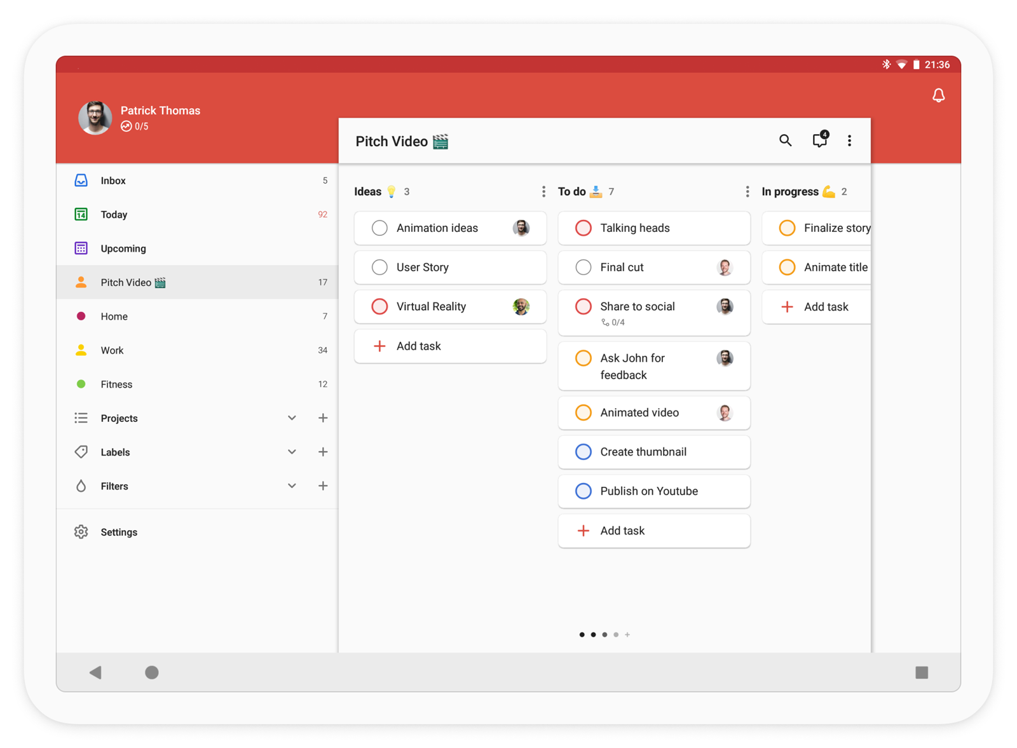Open Upcoming view in sidebar
Viewport: 1017px width, 748px height.
click(x=197, y=248)
